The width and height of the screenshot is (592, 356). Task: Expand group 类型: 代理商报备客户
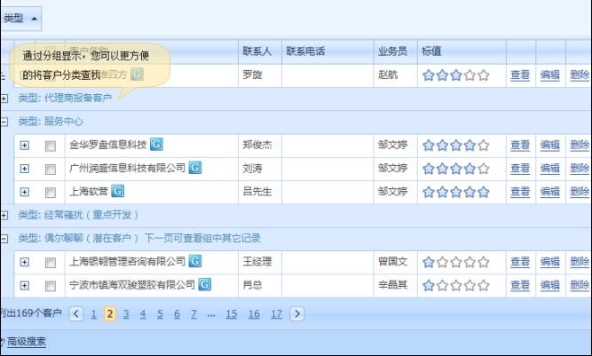tap(4, 99)
